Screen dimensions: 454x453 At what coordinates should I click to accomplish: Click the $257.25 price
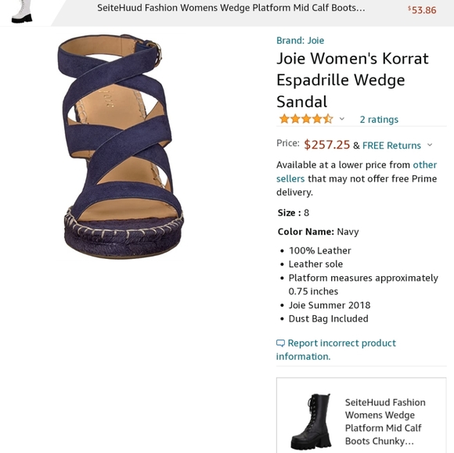[327, 145]
